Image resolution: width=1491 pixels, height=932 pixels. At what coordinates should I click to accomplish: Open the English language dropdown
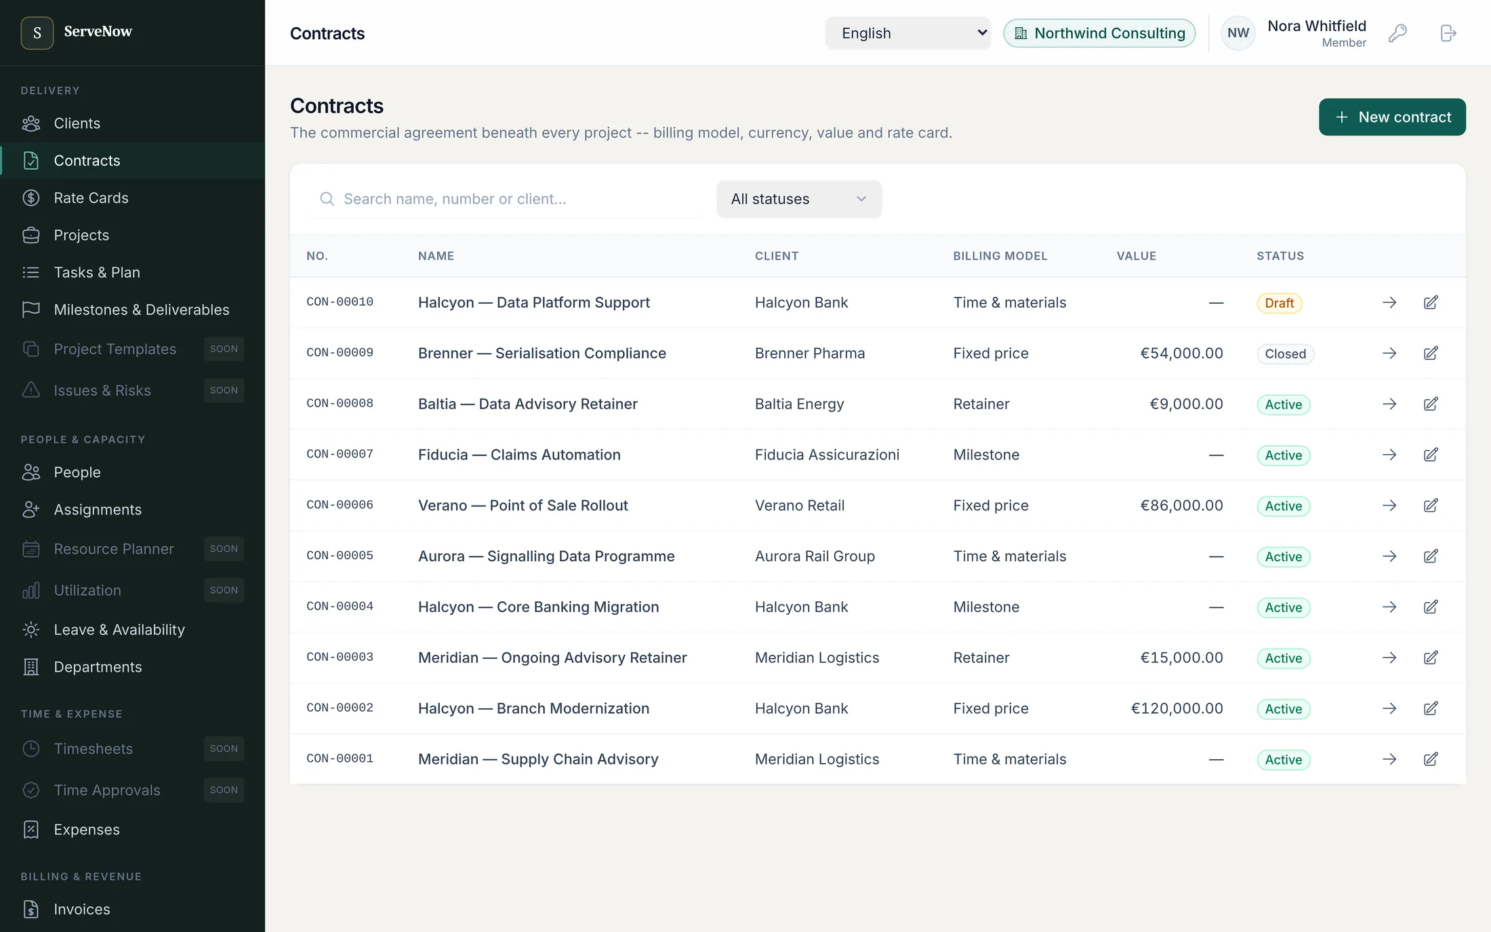(908, 33)
